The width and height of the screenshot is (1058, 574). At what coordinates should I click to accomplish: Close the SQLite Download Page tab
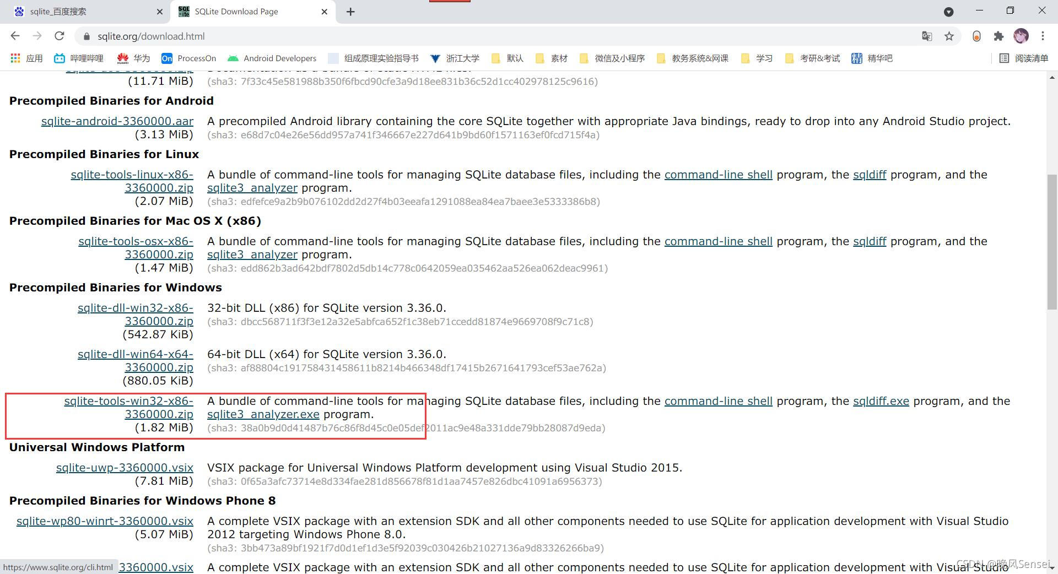coord(325,12)
